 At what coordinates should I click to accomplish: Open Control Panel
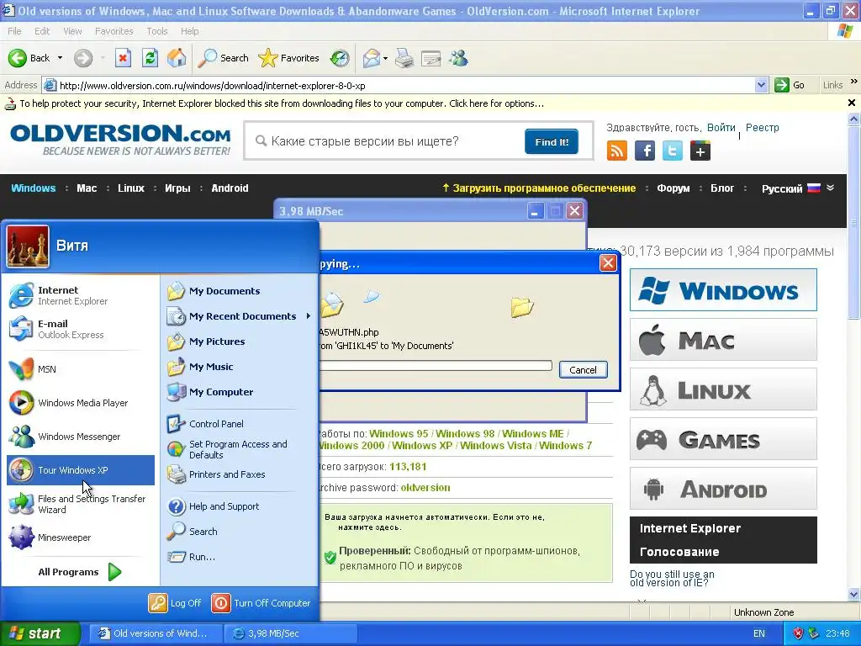click(x=239, y=424)
